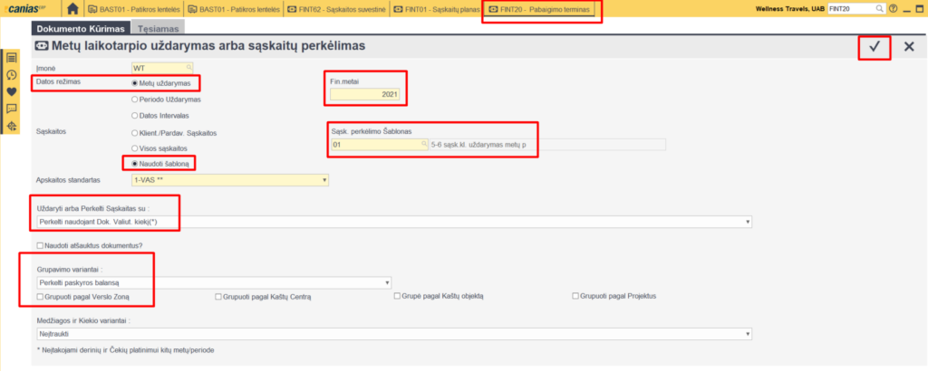Close the dialog with the X button

909,47
